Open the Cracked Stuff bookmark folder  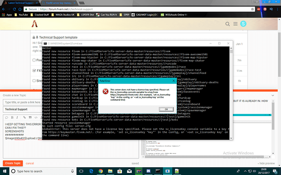click(x=40, y=15)
